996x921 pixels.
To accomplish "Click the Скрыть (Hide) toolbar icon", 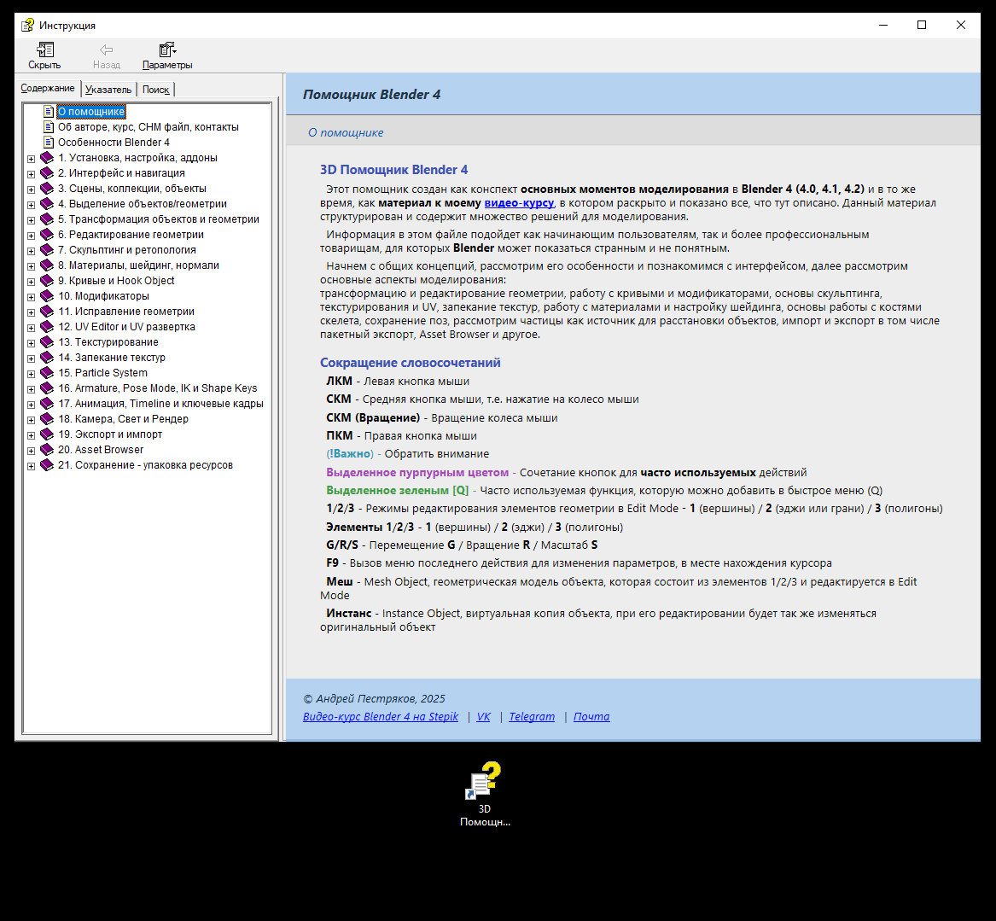I will (x=44, y=51).
